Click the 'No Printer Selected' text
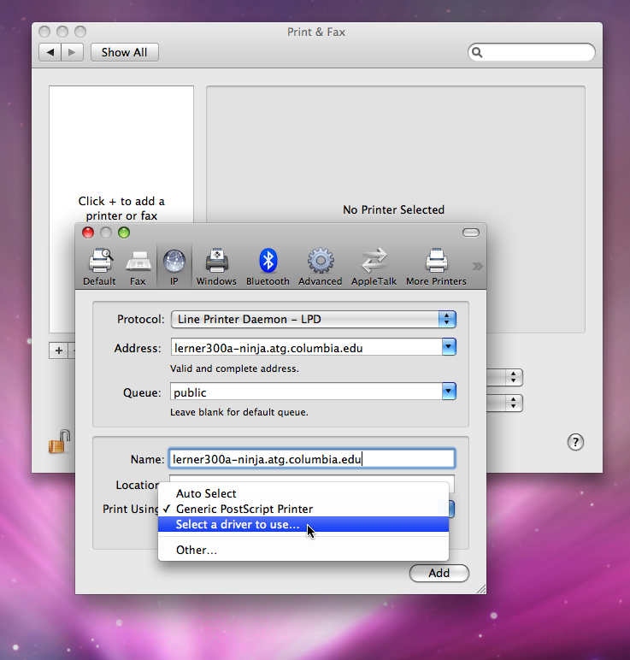 [x=393, y=209]
